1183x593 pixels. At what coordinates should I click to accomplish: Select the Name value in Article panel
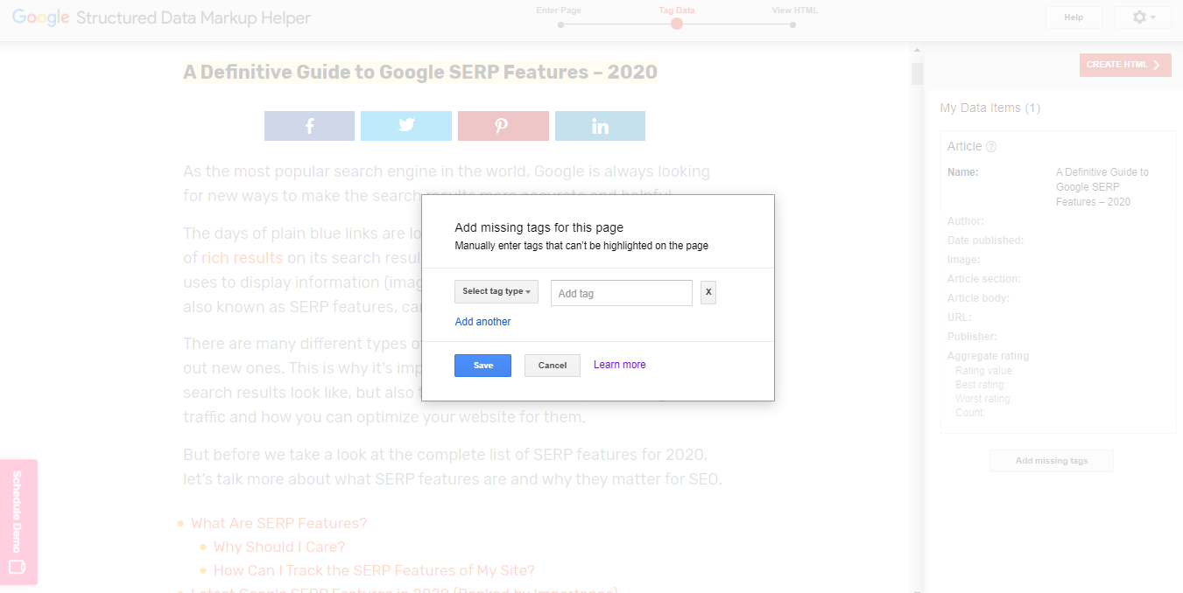pyautogui.click(x=1102, y=187)
